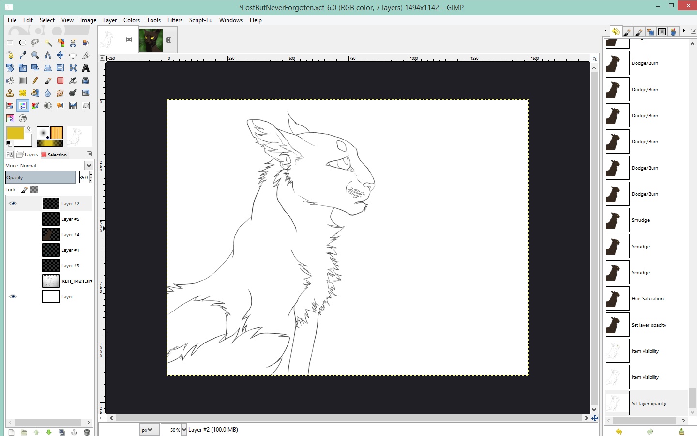The width and height of the screenshot is (697, 436).
Task: Click the duplicate layer icon
Action: click(x=61, y=432)
